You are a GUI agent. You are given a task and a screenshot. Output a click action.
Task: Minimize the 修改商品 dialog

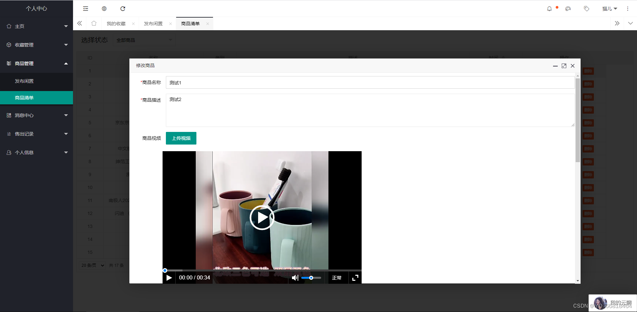555,66
